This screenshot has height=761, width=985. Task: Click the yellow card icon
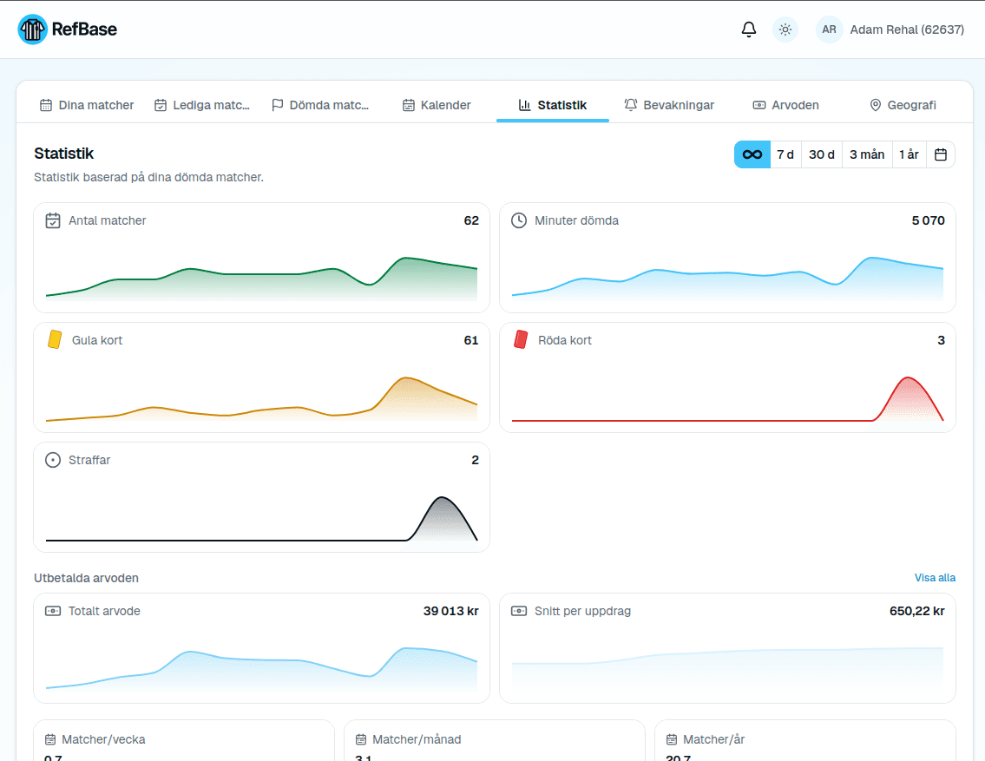click(55, 339)
